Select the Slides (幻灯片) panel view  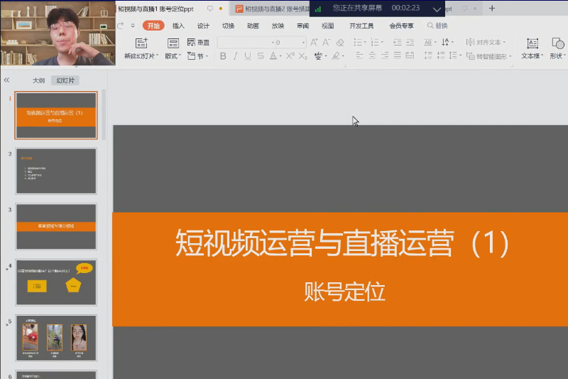coord(65,80)
